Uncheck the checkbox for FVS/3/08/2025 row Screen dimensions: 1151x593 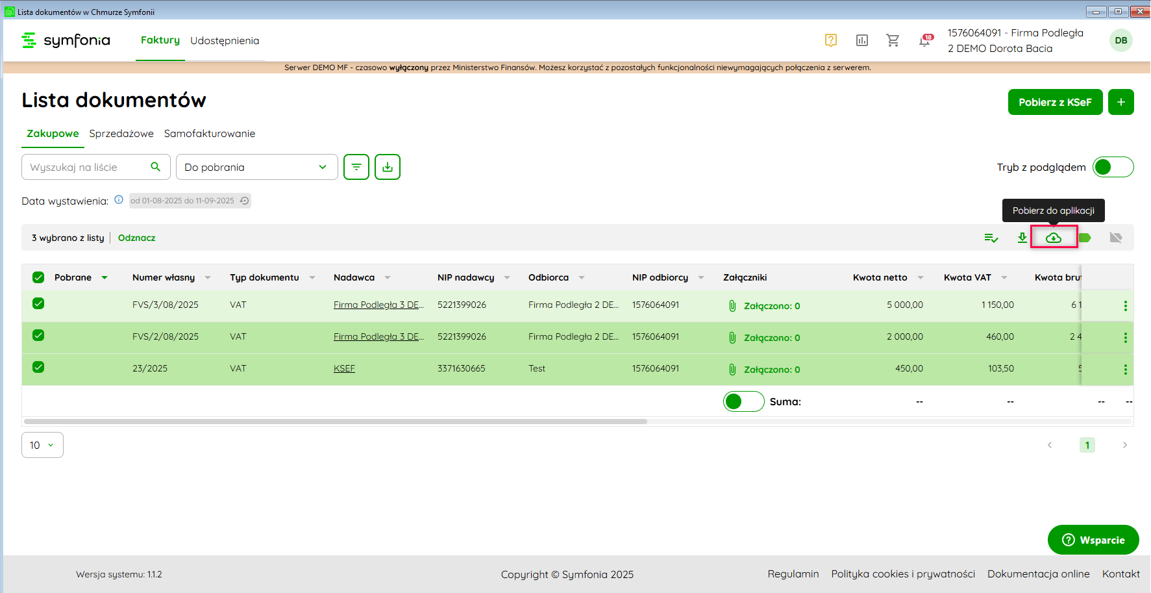[x=38, y=303]
